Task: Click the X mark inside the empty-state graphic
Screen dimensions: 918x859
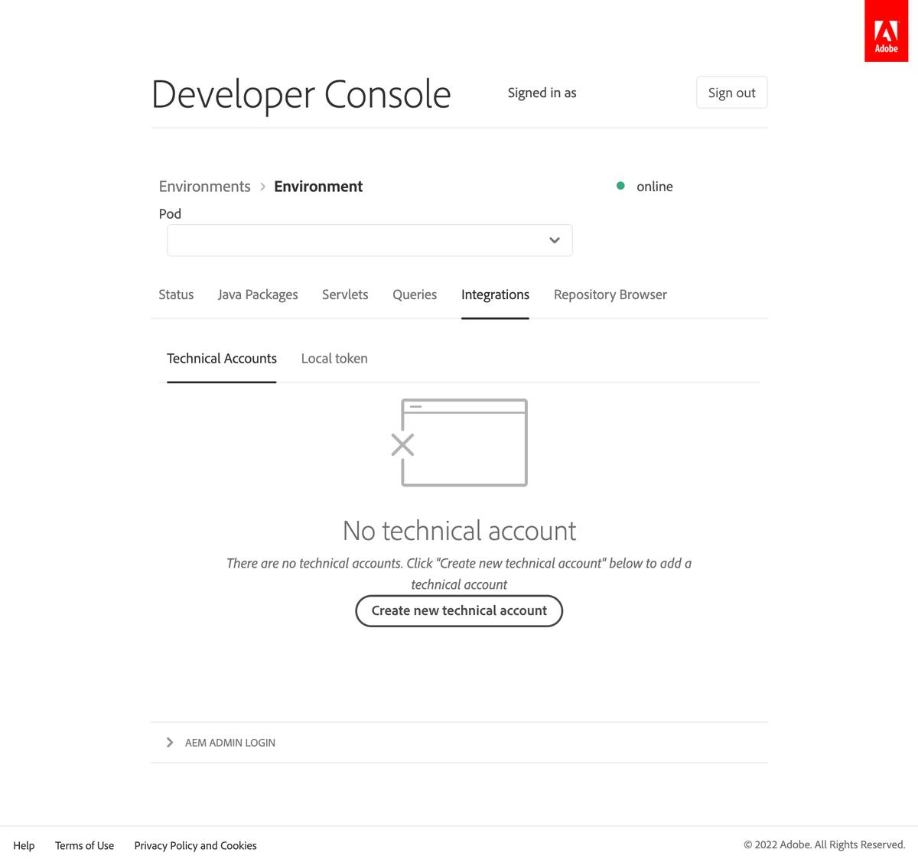Action: 402,444
